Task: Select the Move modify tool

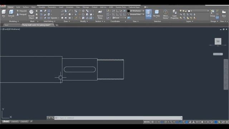Action: coord(83,11)
